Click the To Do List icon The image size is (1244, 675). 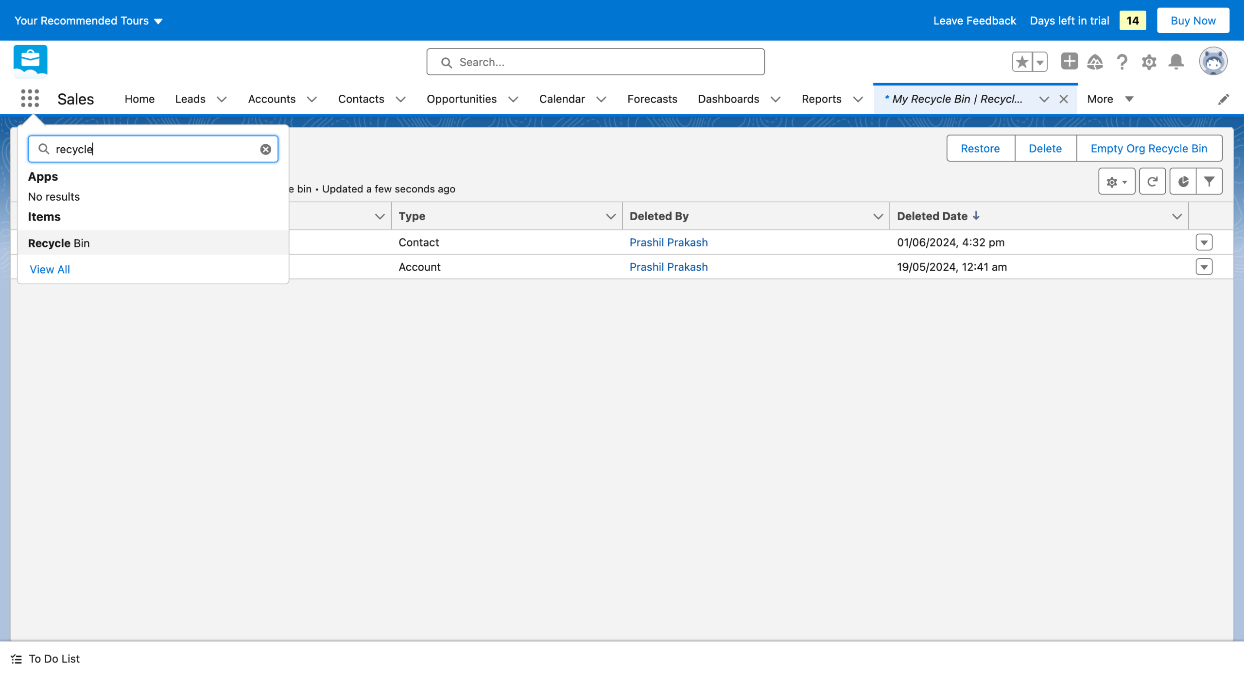(17, 659)
